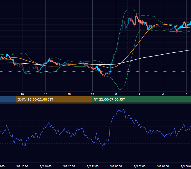Click hour label 22 on chart axis
The image size is (191, 169).
click(x=93, y=94)
